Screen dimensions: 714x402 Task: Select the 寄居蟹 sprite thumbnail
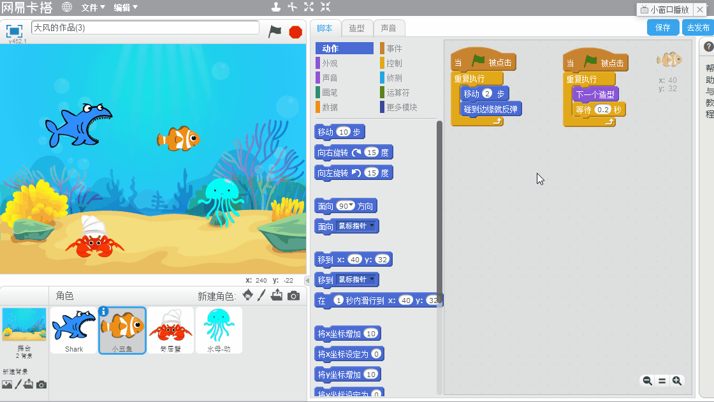click(x=171, y=331)
